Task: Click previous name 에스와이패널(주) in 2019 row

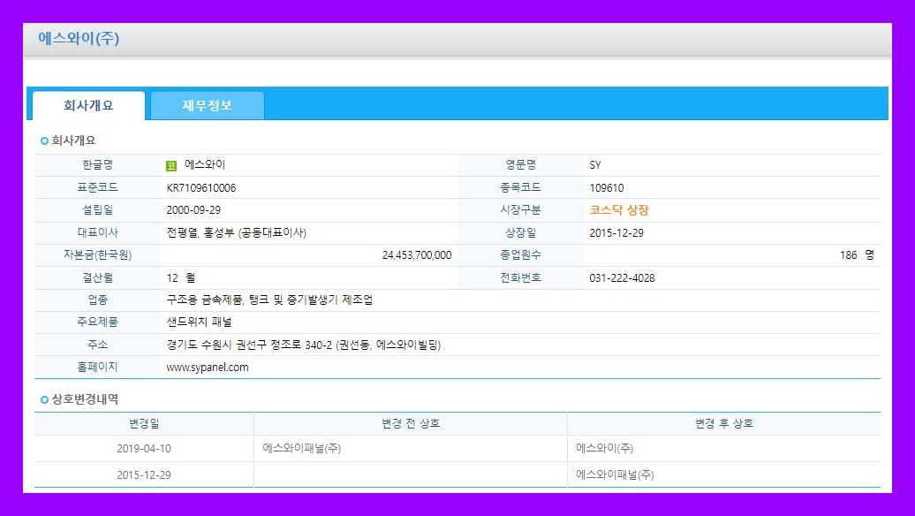Action: pyautogui.click(x=302, y=449)
